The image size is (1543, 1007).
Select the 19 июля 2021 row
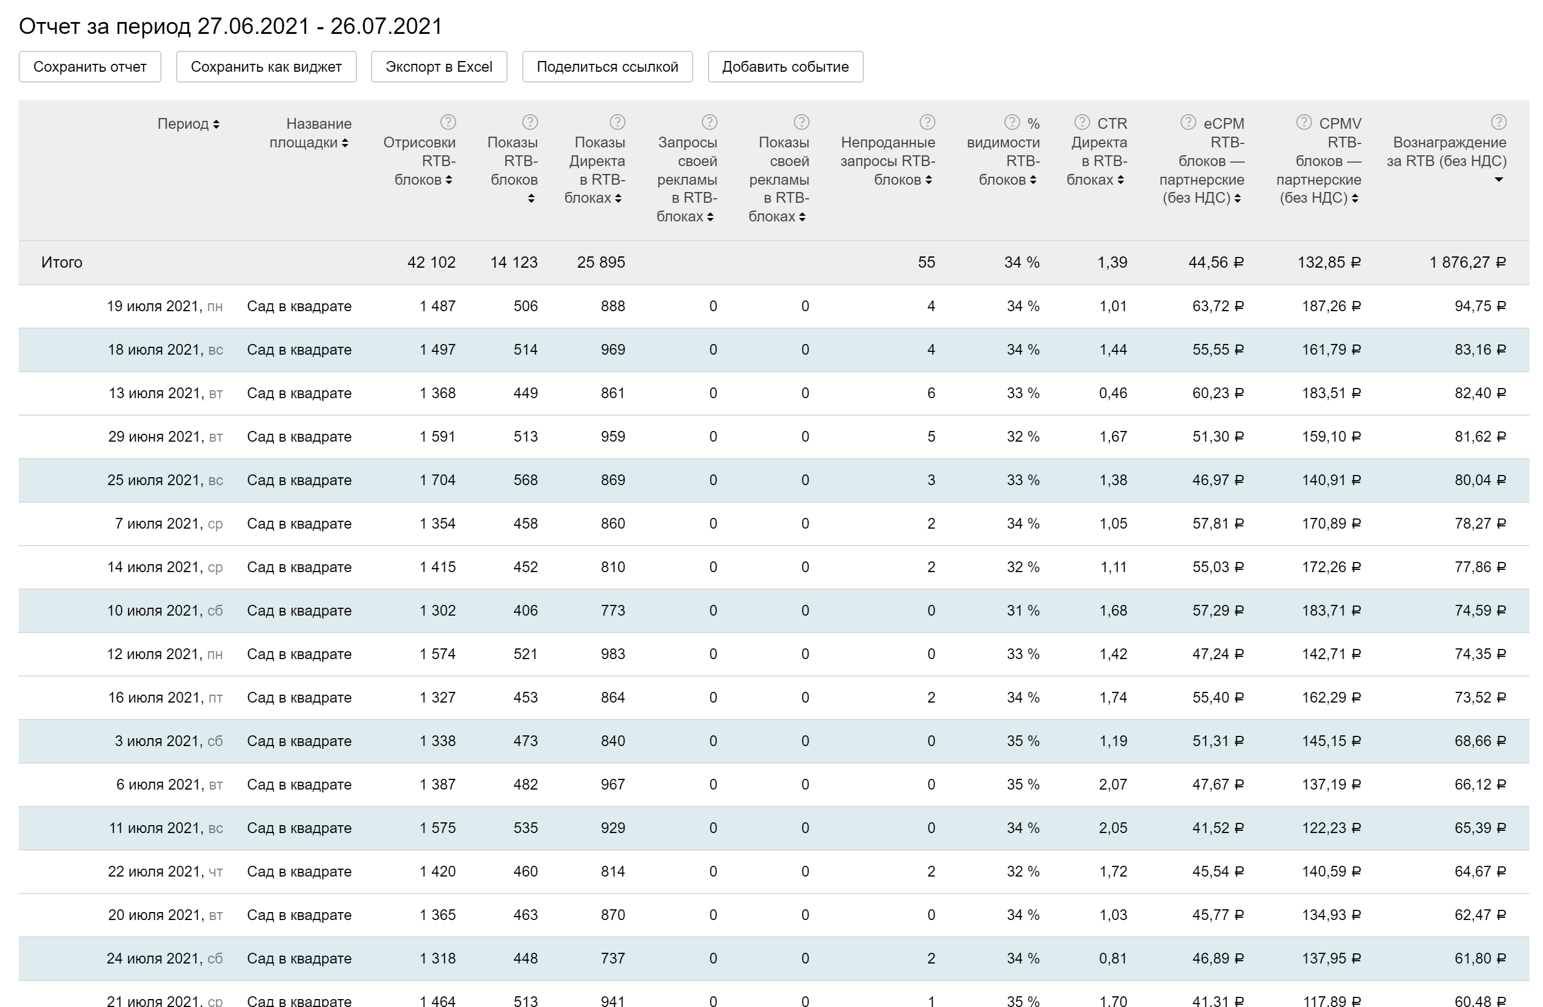[164, 306]
